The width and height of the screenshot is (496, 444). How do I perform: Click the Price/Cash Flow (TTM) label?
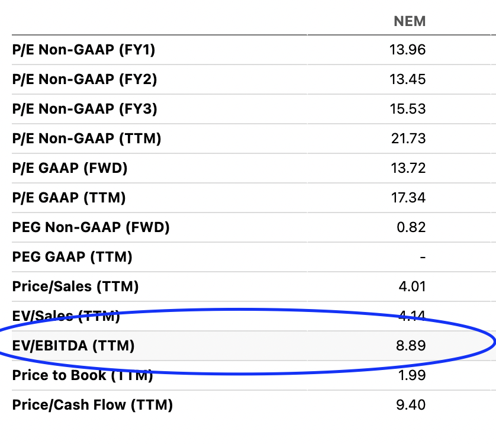pyautogui.click(x=92, y=405)
